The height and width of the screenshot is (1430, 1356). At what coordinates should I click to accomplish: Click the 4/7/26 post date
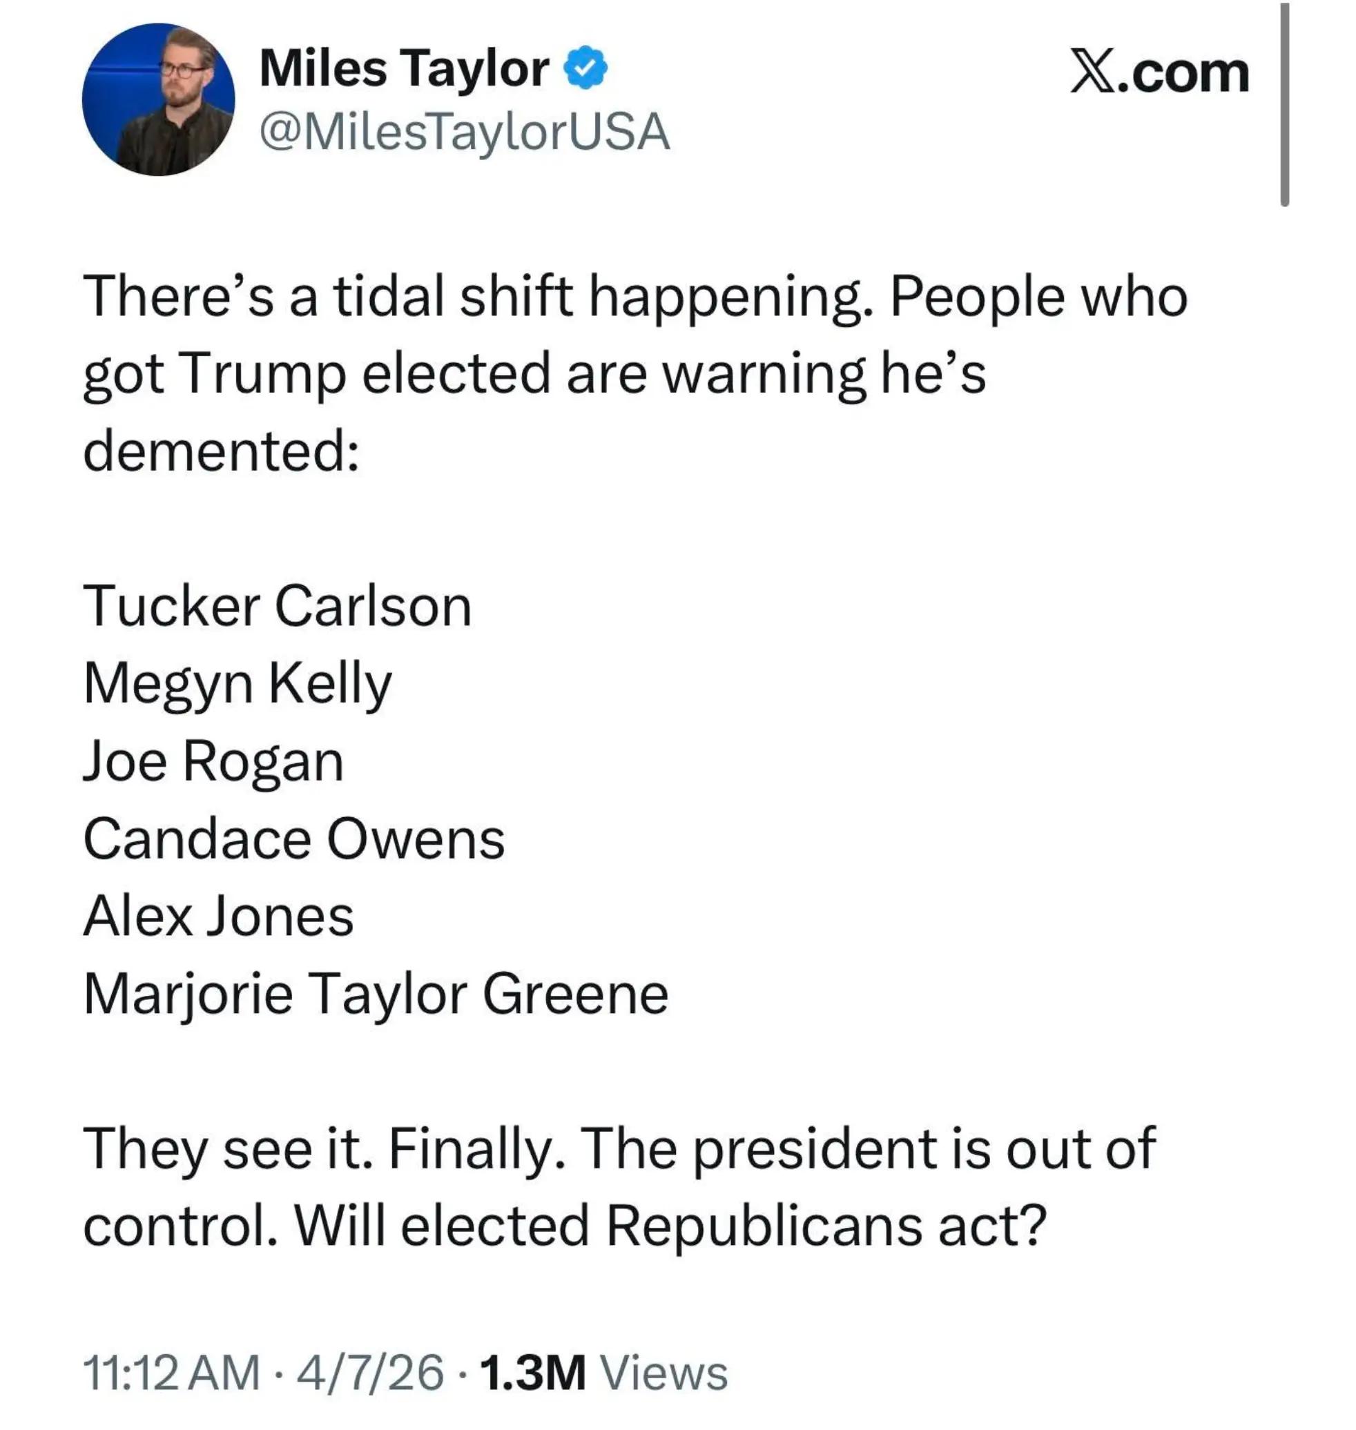(370, 1371)
